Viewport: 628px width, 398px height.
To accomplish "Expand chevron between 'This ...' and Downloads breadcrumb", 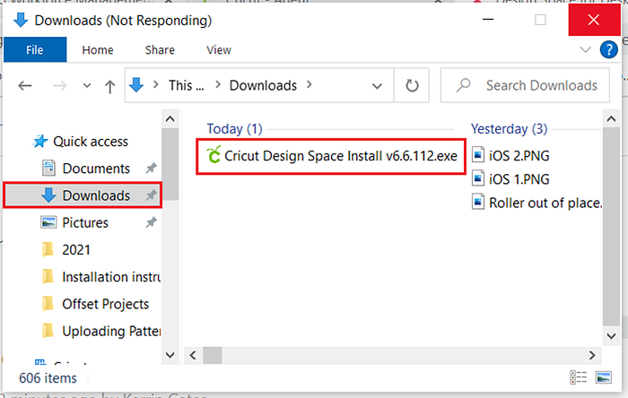I will [218, 85].
